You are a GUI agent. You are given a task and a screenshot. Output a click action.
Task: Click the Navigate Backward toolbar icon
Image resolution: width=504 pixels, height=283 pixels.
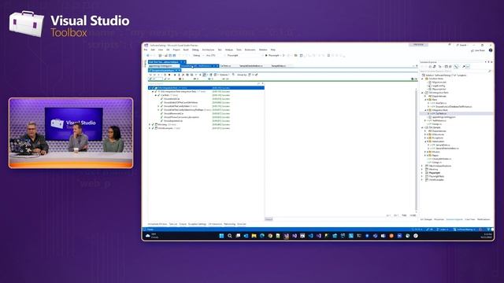click(x=148, y=56)
